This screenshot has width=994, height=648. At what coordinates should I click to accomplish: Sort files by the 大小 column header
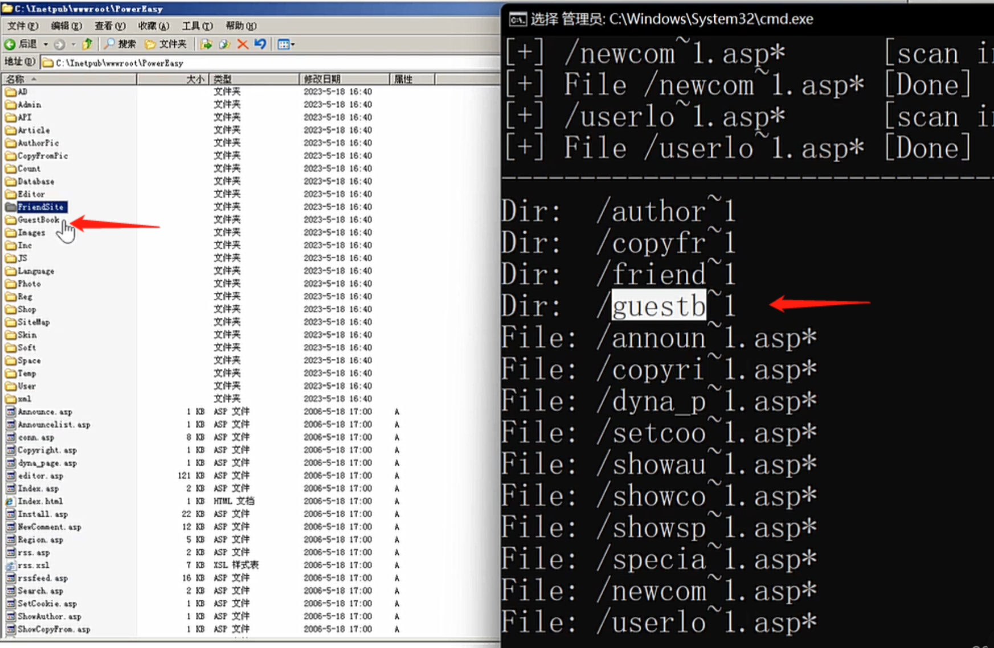click(x=194, y=79)
